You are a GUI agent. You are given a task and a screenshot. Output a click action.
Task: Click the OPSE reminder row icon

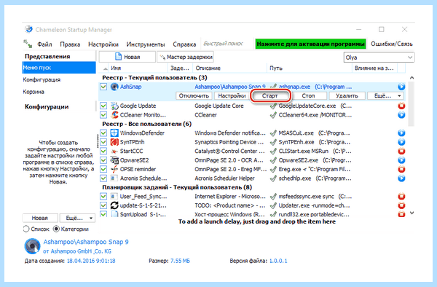[x=114, y=169]
